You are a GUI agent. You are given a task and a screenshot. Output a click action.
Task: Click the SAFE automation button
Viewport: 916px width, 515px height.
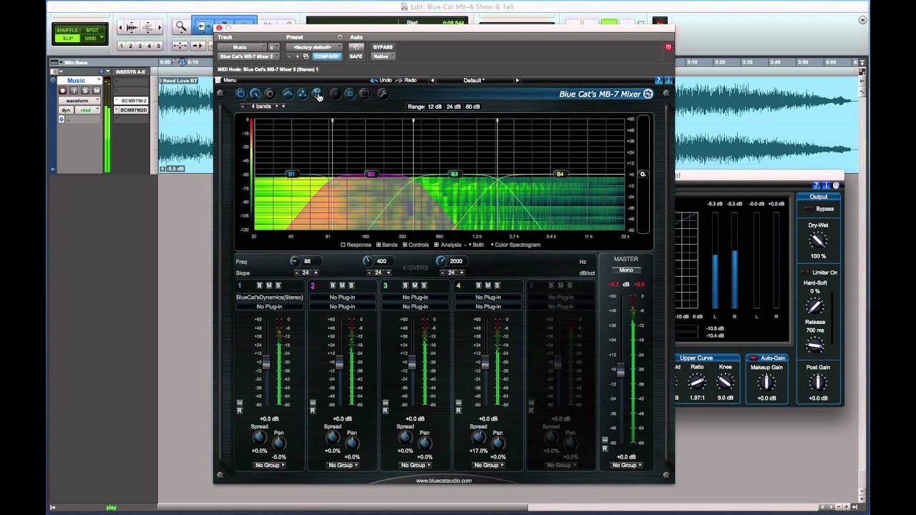click(356, 57)
